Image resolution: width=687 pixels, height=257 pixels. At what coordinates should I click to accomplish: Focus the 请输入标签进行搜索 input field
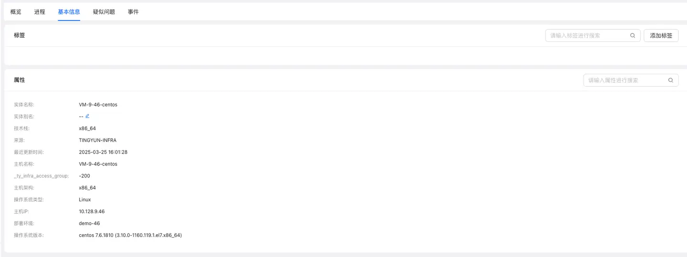tap(588, 35)
